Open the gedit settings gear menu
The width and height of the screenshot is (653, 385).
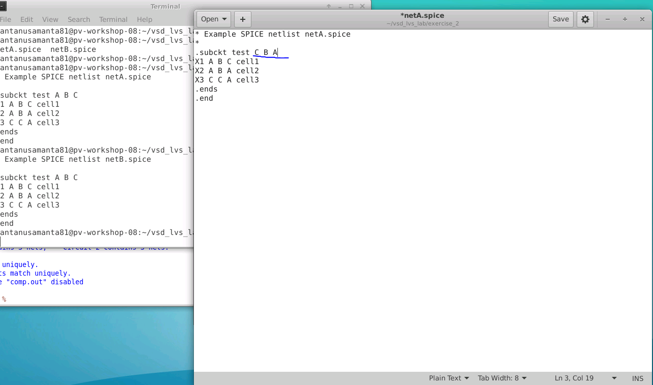pos(585,19)
